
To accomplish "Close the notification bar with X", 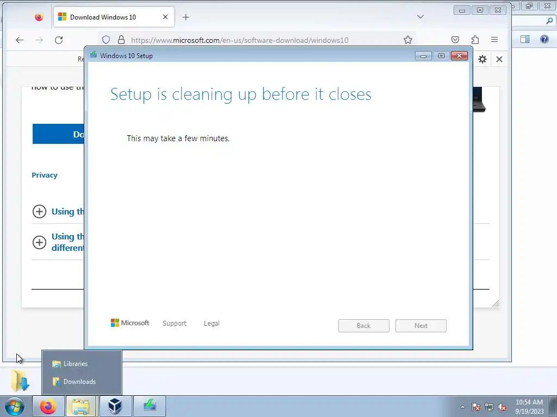I will (499, 59).
